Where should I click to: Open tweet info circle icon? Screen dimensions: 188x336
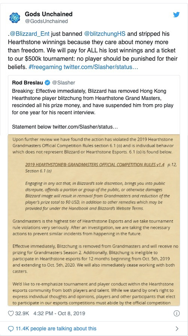[176, 313]
